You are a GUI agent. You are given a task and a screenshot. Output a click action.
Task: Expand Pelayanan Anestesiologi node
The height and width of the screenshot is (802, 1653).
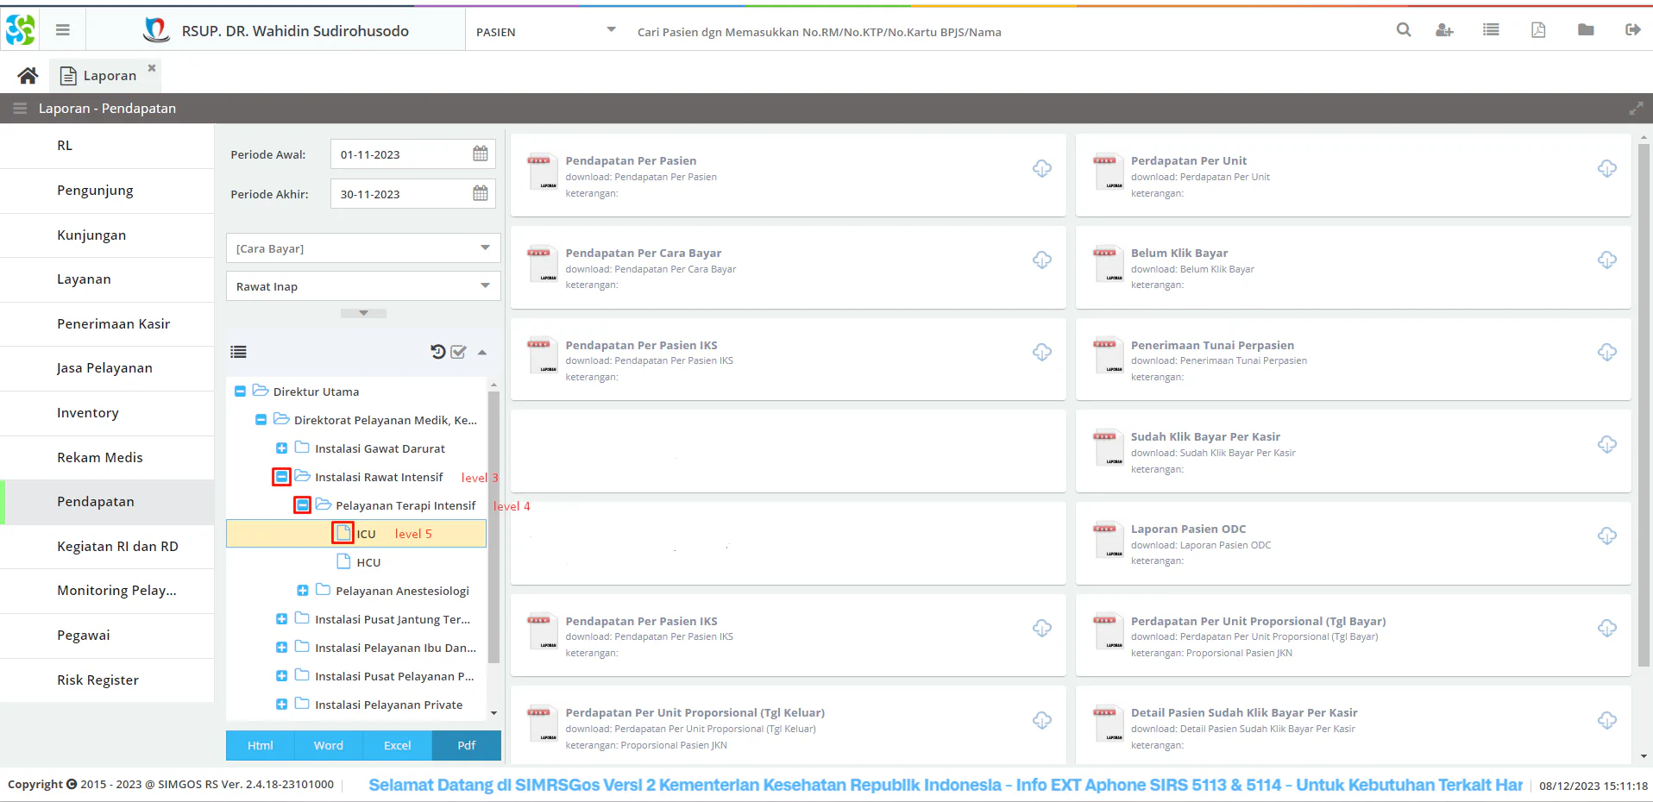[x=302, y=591]
